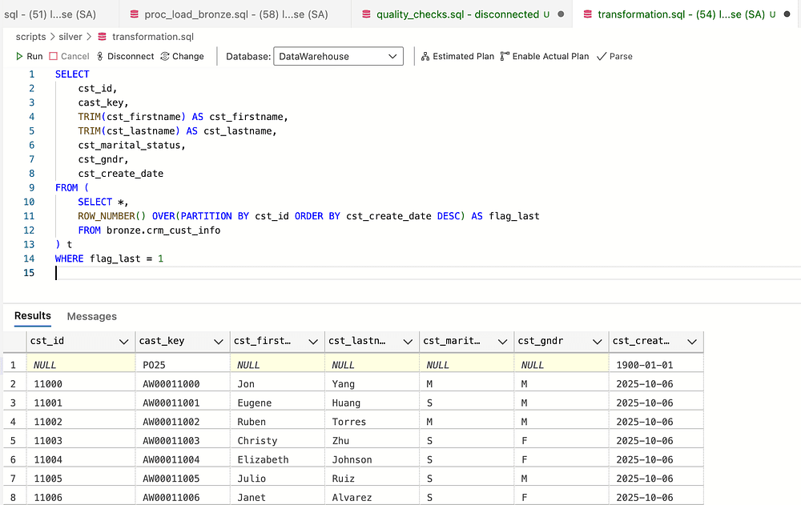This screenshot has width=801, height=505.
Task: Open cast_key column dropdown arrow
Action: 218,342
